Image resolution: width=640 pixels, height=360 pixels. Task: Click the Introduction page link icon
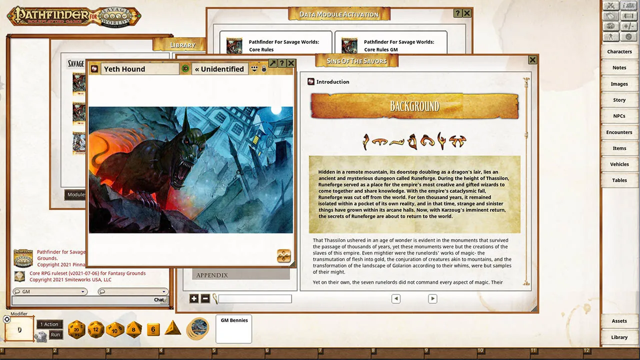(x=311, y=81)
